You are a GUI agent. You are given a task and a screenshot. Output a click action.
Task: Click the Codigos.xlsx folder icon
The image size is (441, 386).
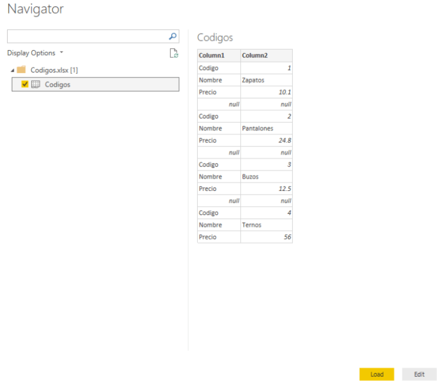[21, 70]
